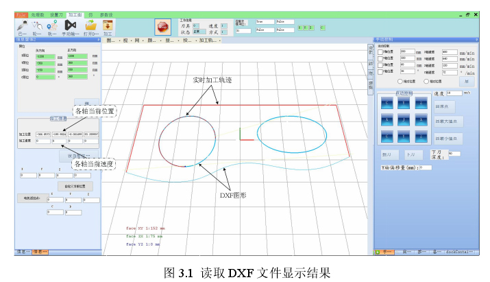
Task: Open the 参数设 ribbon tab
Action: 107,14
